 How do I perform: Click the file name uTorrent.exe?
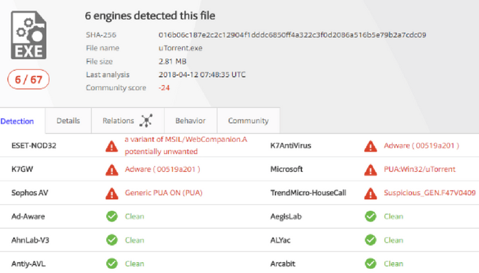tap(180, 48)
